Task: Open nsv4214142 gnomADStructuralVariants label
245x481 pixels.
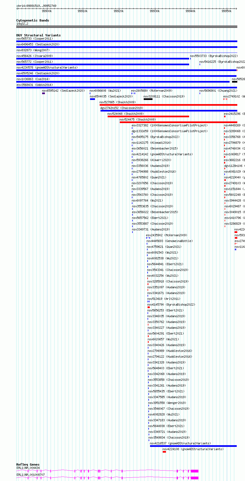Action: (x=162, y=154)
